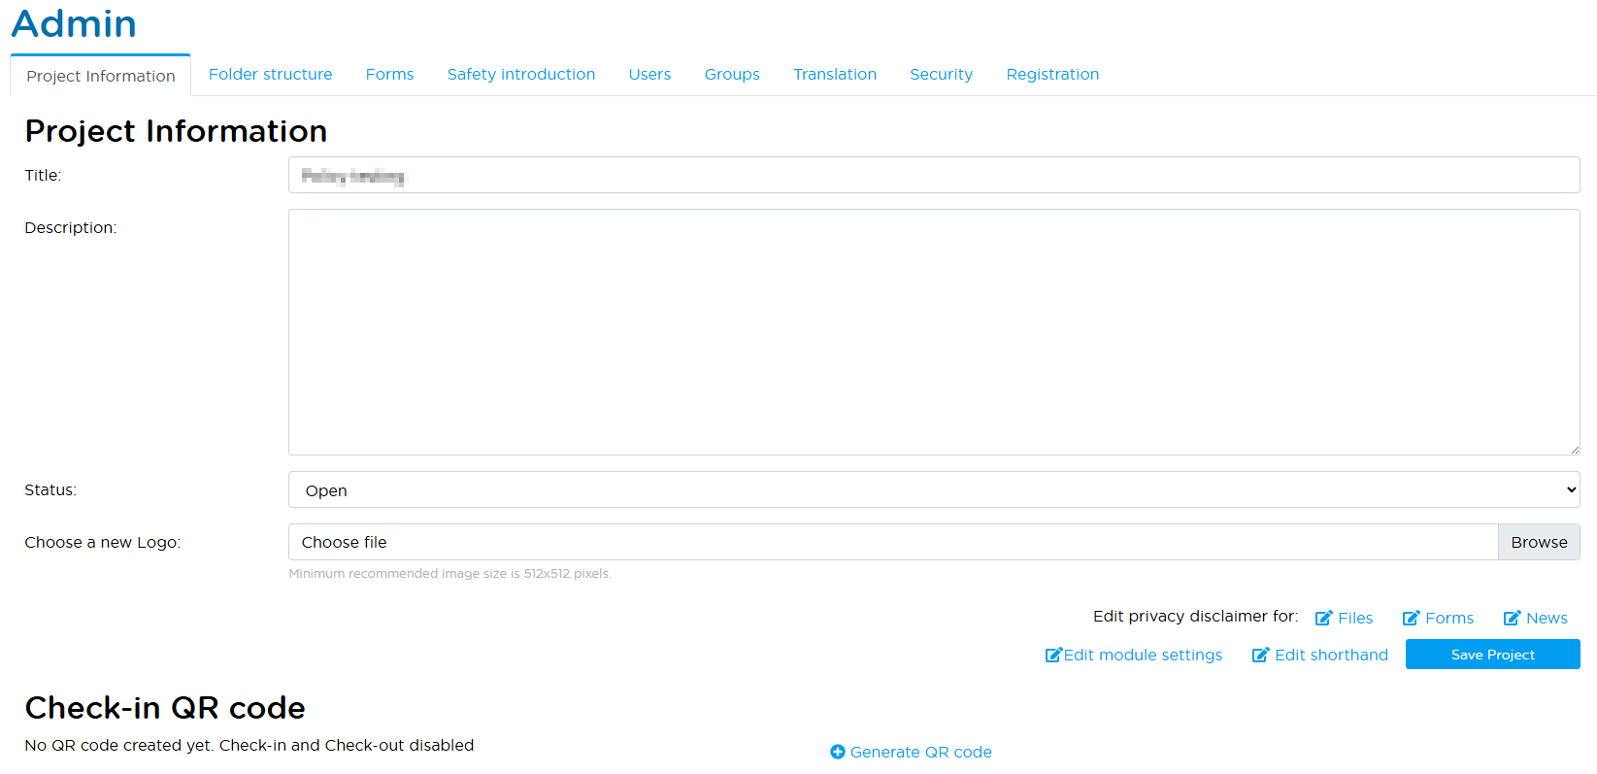The image size is (1597, 774).
Task: Focus the Description text area
Action: point(933,332)
